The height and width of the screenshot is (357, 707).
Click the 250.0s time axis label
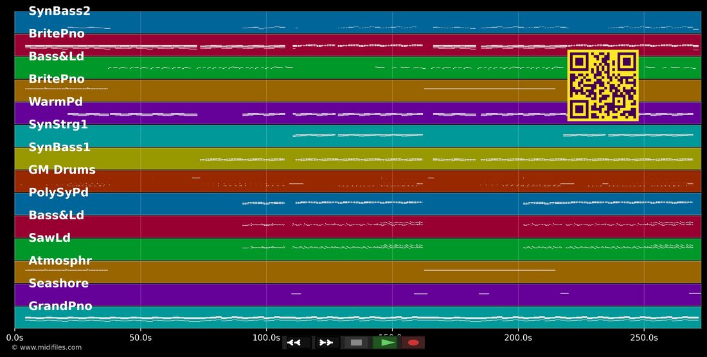pyautogui.click(x=644, y=338)
